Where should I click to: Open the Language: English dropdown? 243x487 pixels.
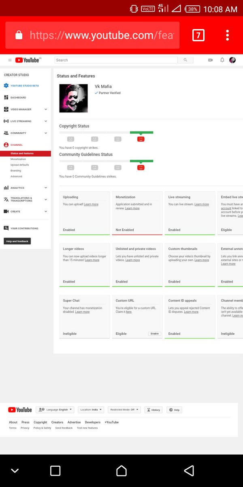point(55,410)
